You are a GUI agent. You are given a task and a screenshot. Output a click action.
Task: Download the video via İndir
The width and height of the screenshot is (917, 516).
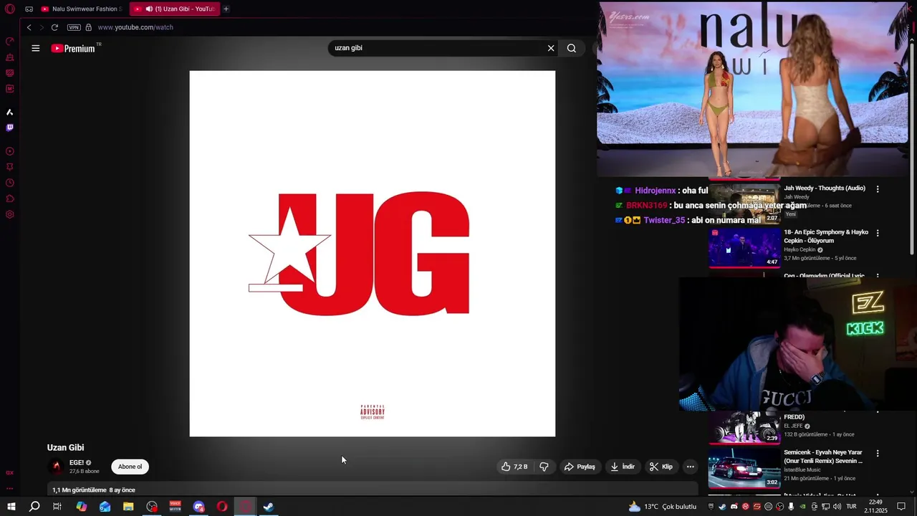pyautogui.click(x=622, y=467)
